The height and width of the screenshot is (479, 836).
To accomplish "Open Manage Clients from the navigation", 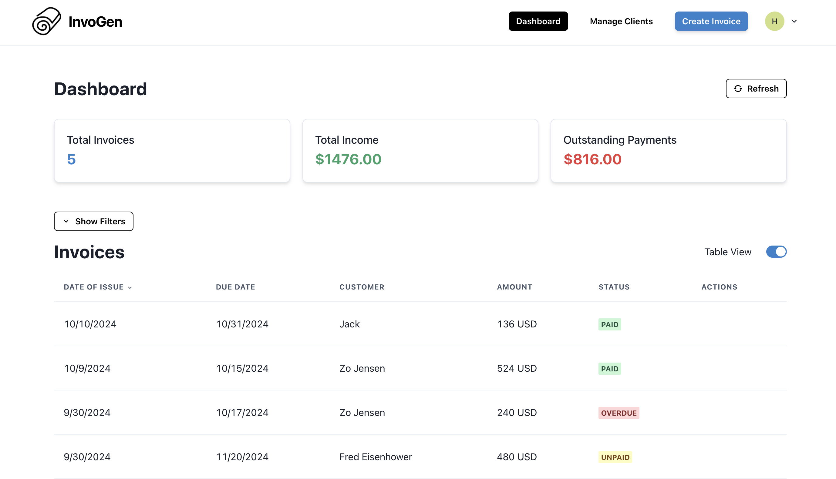I will click(x=621, y=21).
